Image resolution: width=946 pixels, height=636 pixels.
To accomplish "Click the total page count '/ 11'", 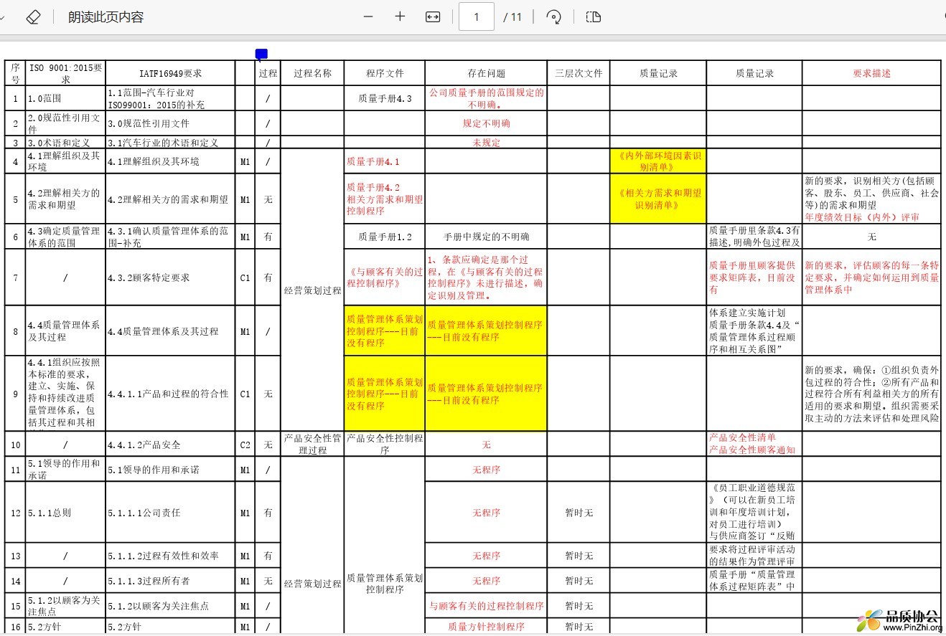I will click(512, 16).
